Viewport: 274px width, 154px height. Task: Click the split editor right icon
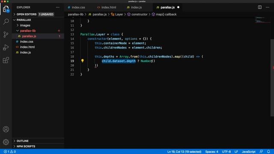pos(260,7)
